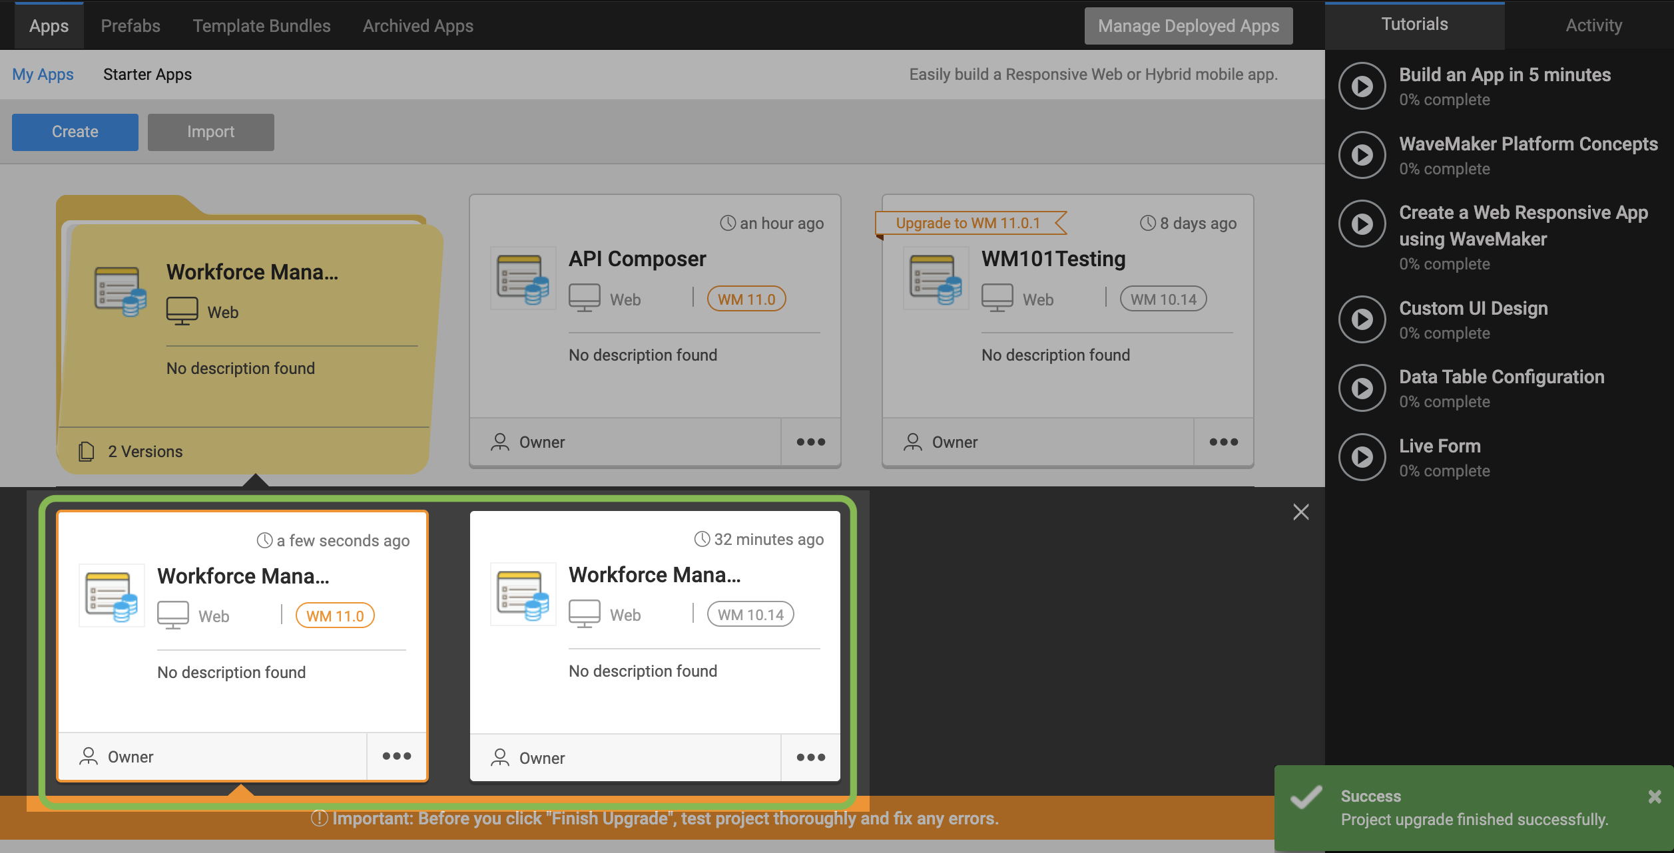Play the Custom UI Design tutorial
The width and height of the screenshot is (1674, 853).
(x=1362, y=319)
